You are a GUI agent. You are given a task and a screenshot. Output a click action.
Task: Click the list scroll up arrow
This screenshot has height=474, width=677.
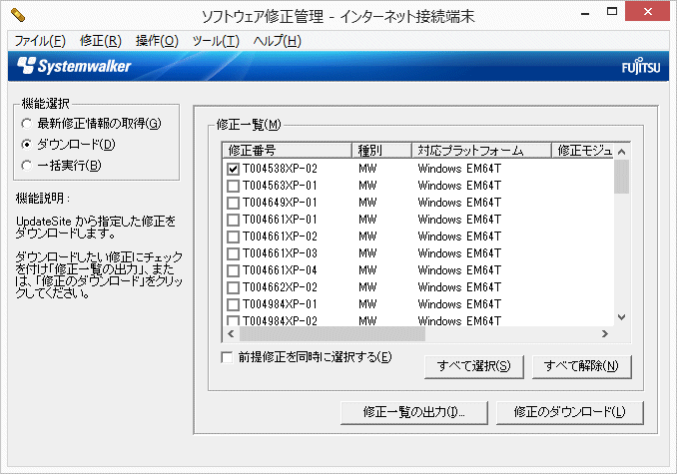click(622, 152)
